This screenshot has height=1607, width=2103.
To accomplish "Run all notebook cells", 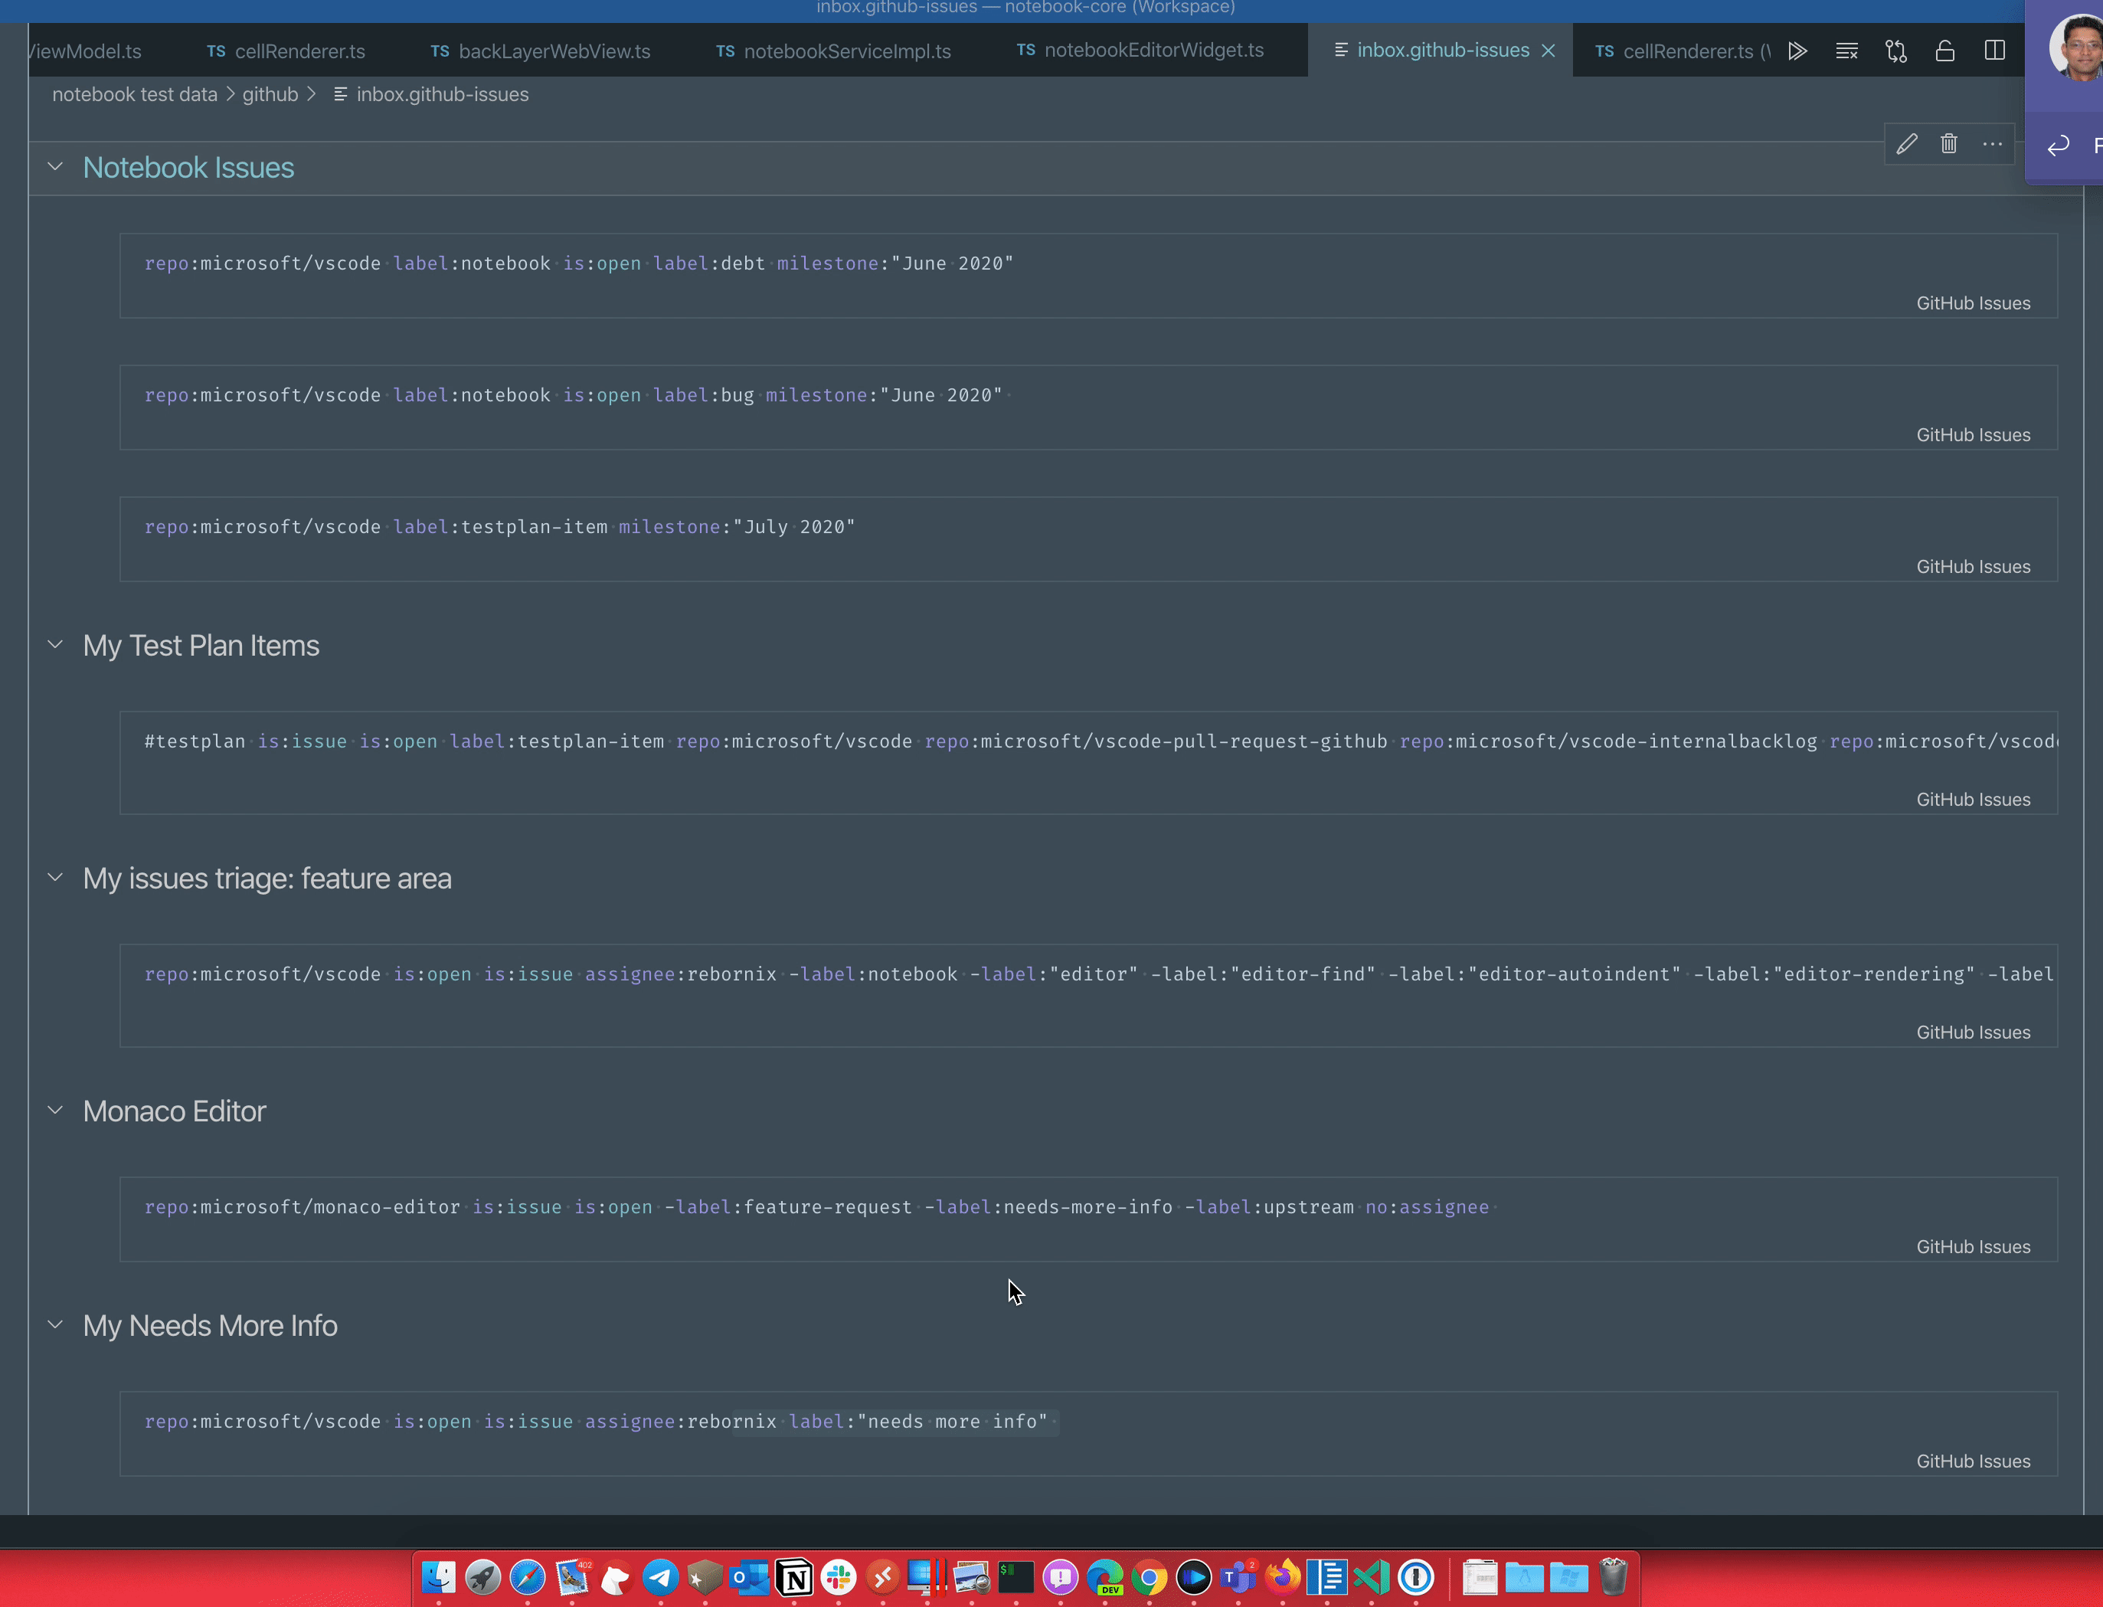I will (x=1797, y=51).
